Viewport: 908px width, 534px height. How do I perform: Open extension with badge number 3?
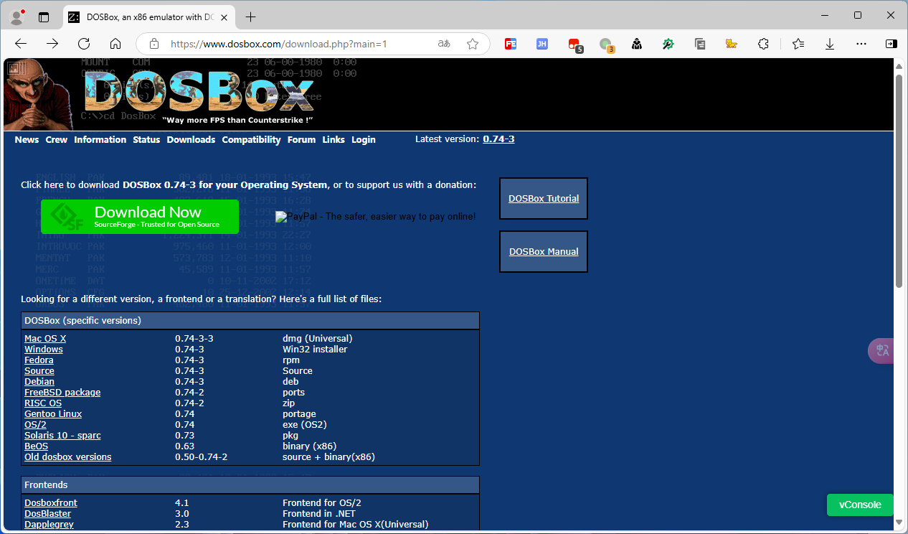click(x=606, y=44)
